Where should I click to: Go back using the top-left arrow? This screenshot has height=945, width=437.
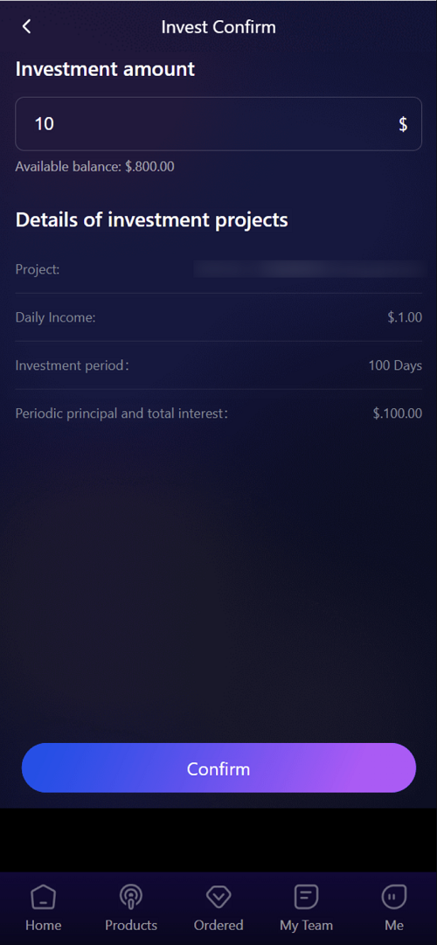coord(26,26)
